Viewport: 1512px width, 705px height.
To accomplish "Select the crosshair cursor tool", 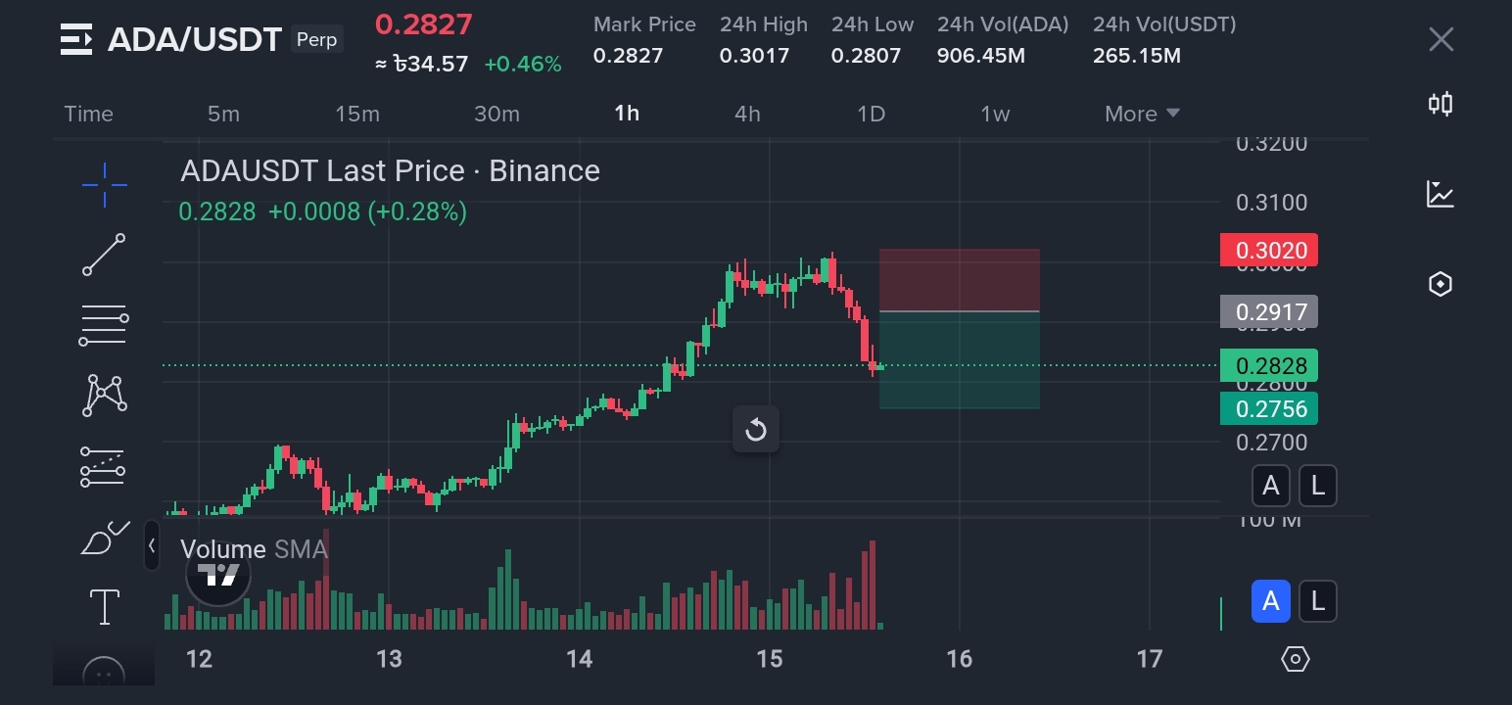I will coord(104,184).
